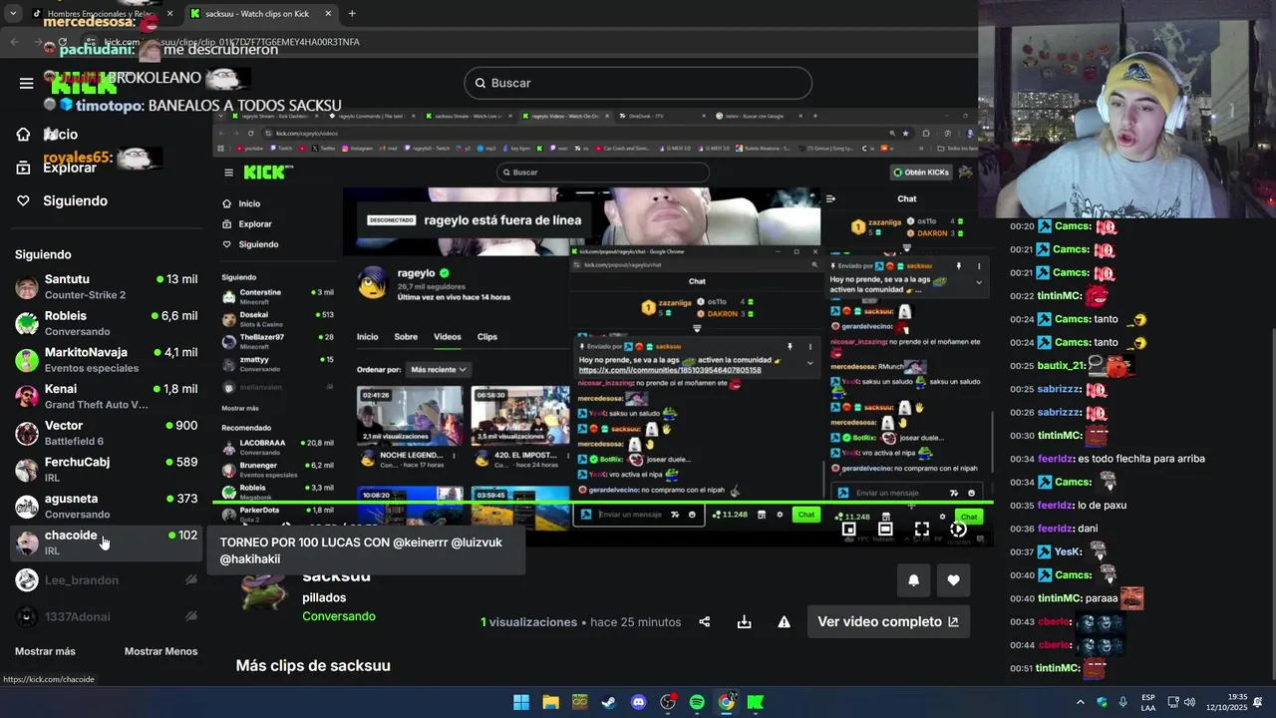Open the Kick app on taskbar
This screenshot has width=1276, height=718.
[x=756, y=702]
